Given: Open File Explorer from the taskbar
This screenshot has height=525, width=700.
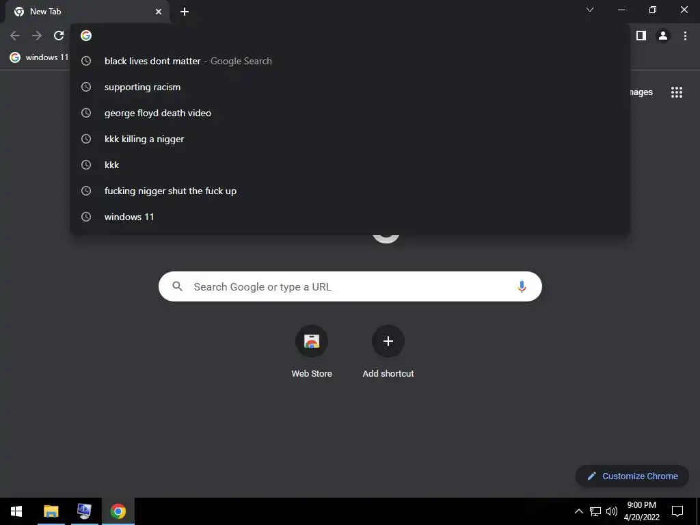Looking at the screenshot, I should (51, 511).
